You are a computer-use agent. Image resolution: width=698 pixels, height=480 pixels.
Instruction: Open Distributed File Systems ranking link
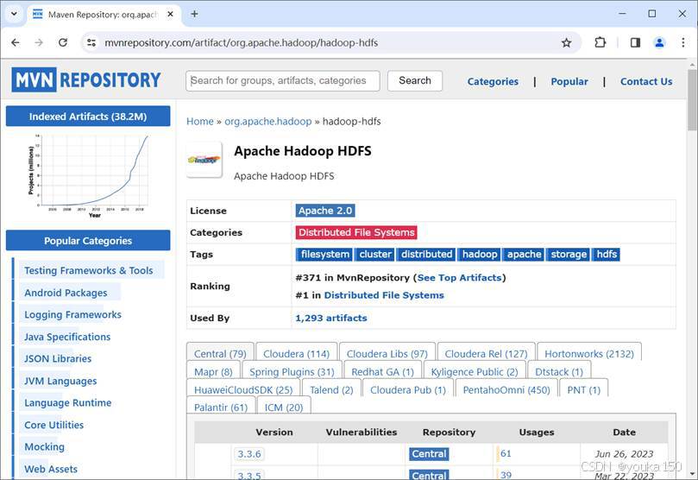(x=384, y=295)
